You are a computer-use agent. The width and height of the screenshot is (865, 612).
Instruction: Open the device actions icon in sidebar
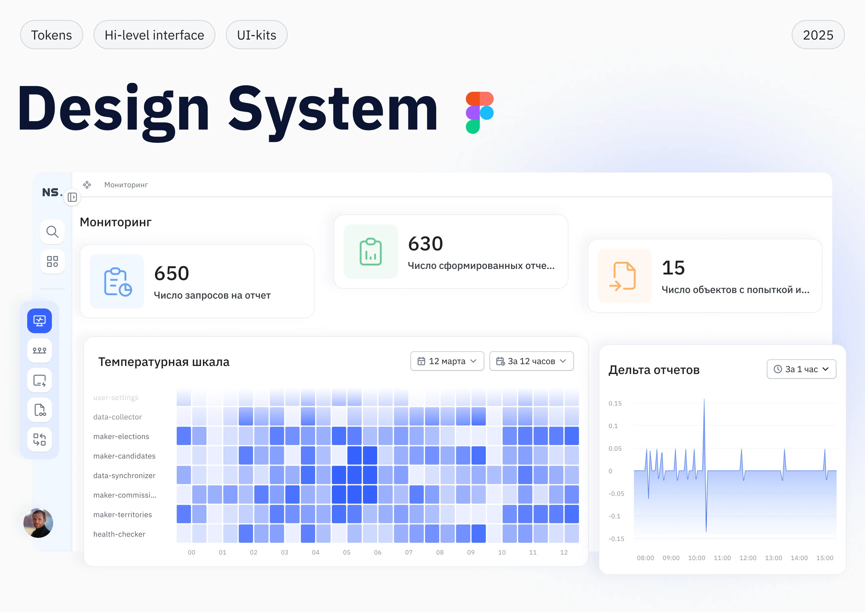39,380
